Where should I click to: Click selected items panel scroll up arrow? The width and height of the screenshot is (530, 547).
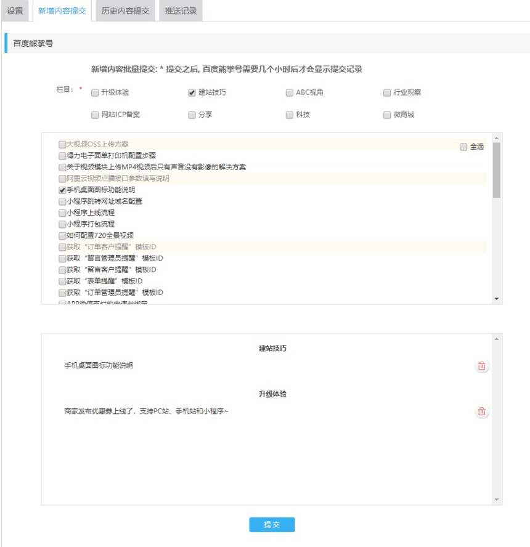click(497, 339)
